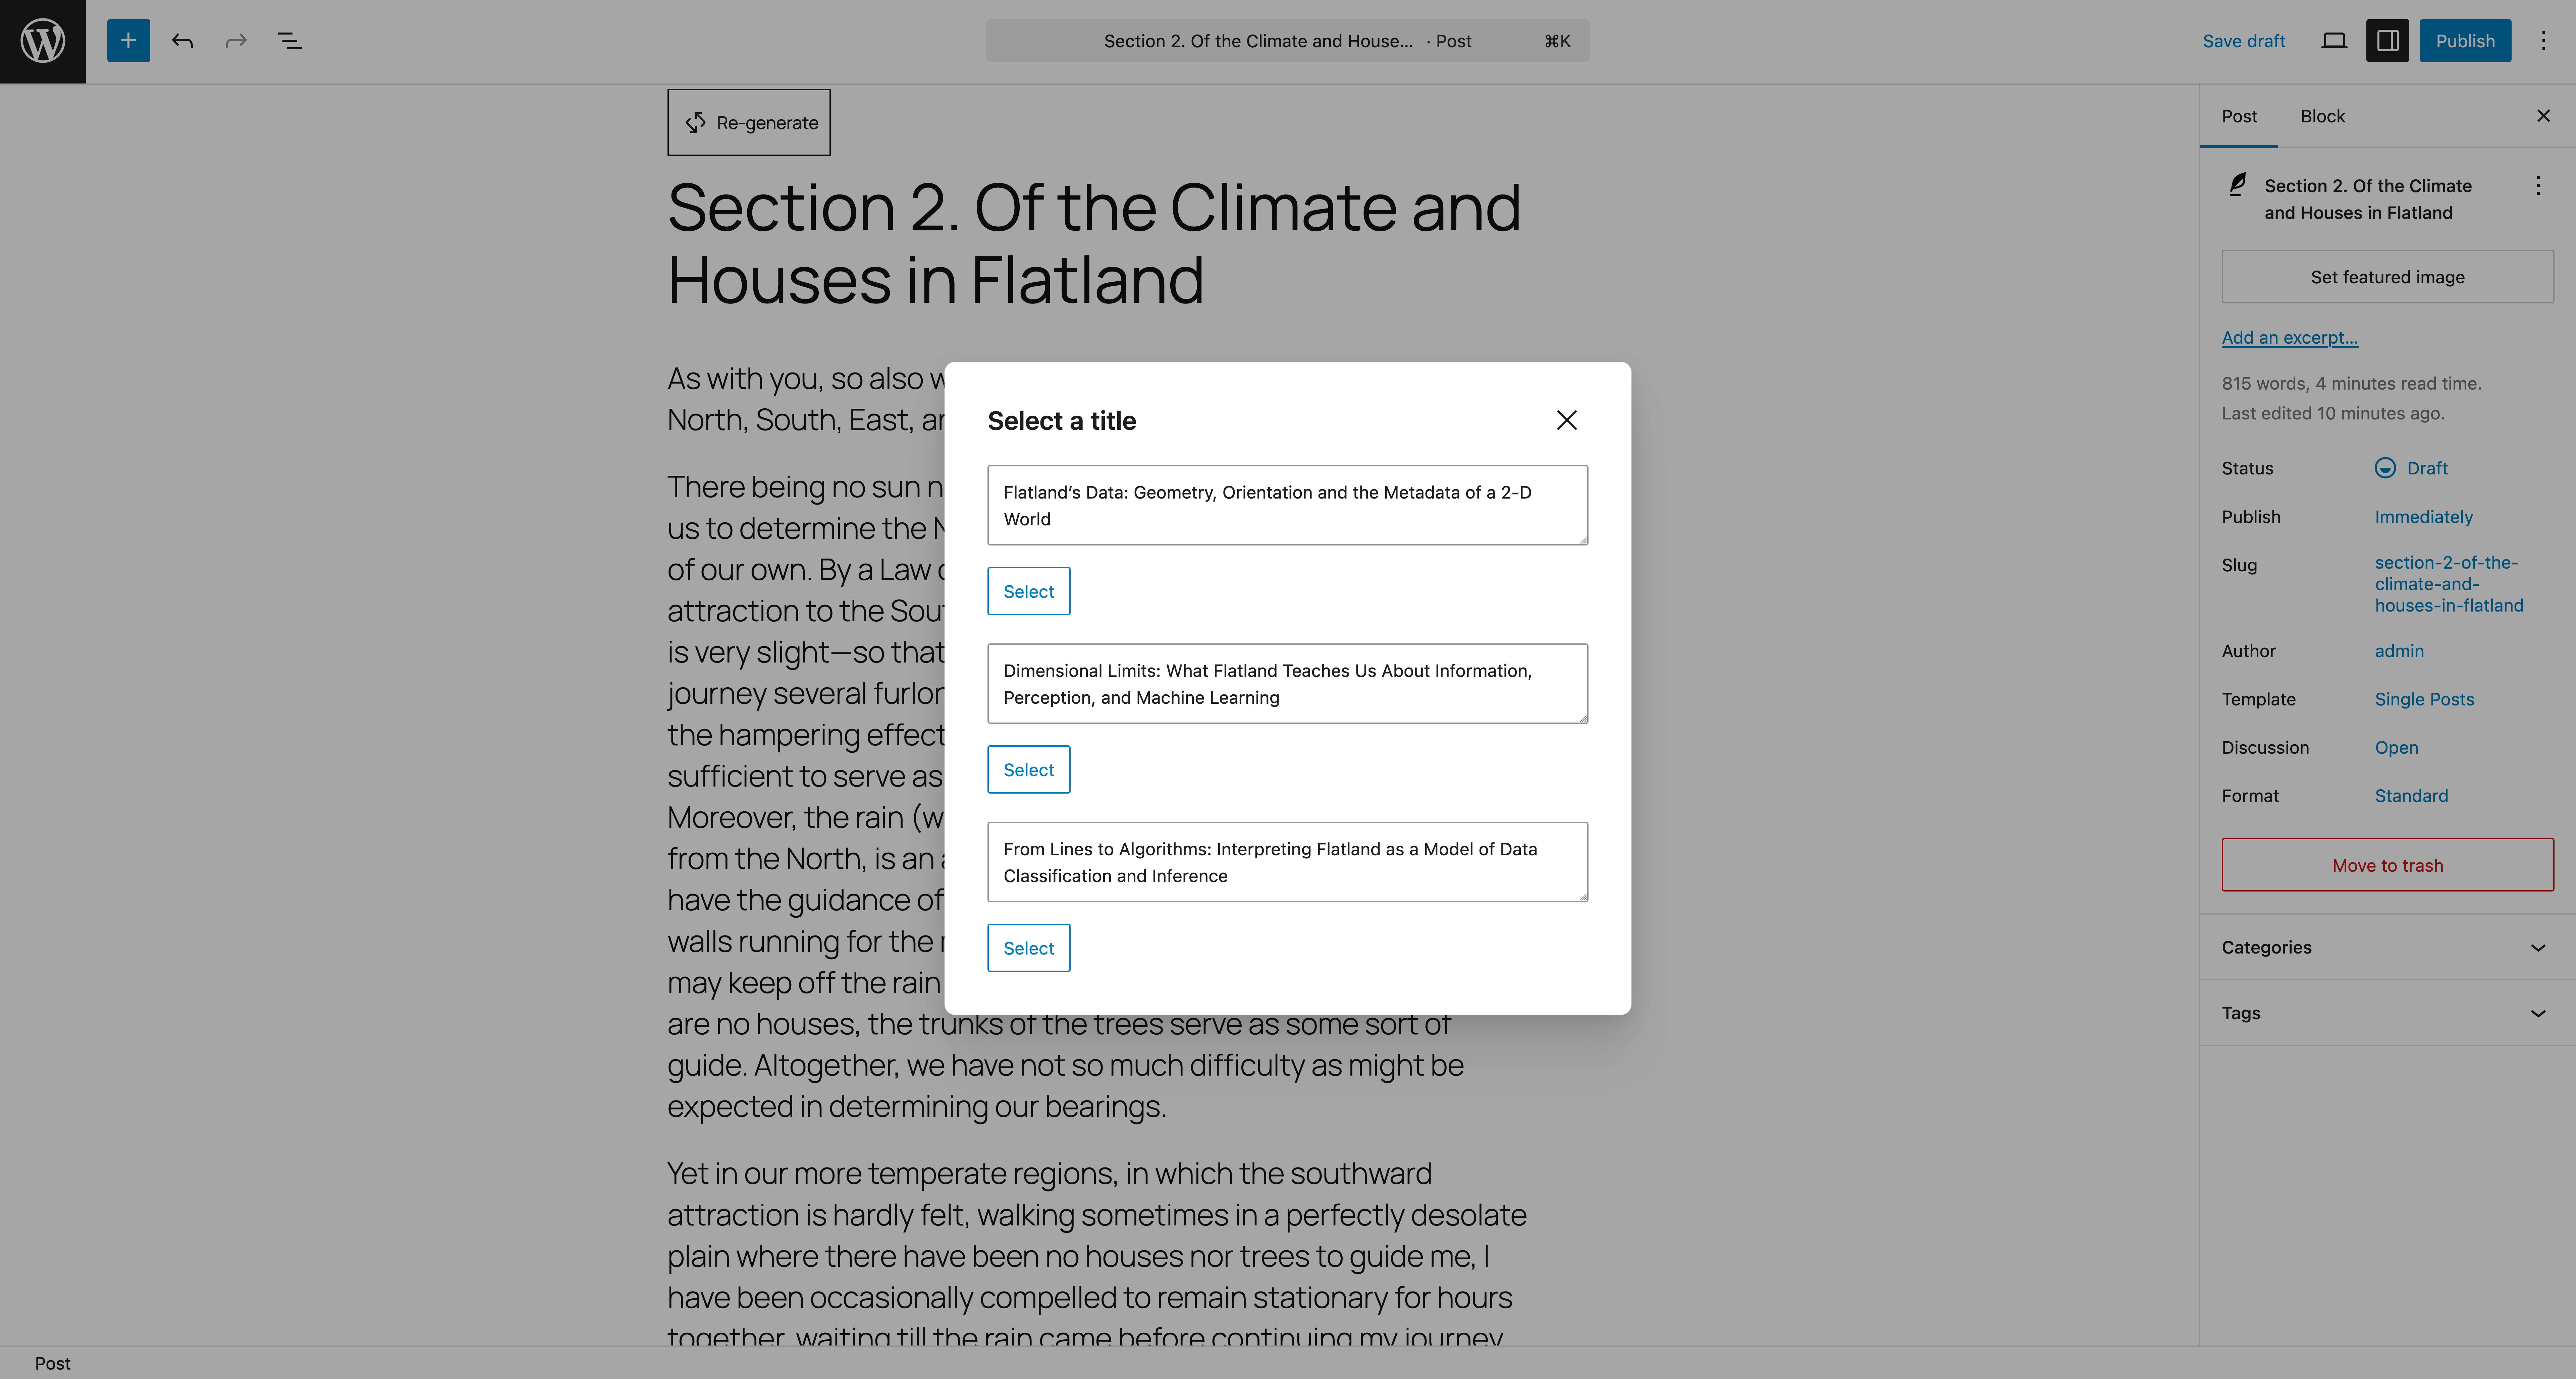This screenshot has width=2576, height=1379.
Task: Open the preview device options
Action: point(2335,41)
